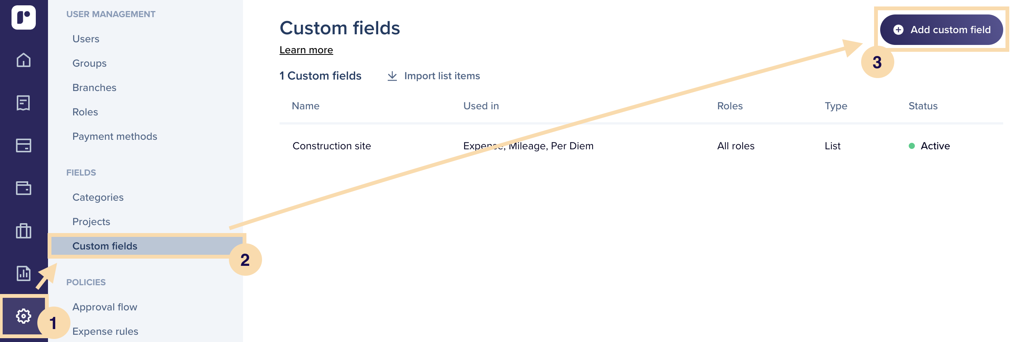Open the Home icon in sidebar
This screenshot has width=1023, height=342.
pyautogui.click(x=24, y=60)
